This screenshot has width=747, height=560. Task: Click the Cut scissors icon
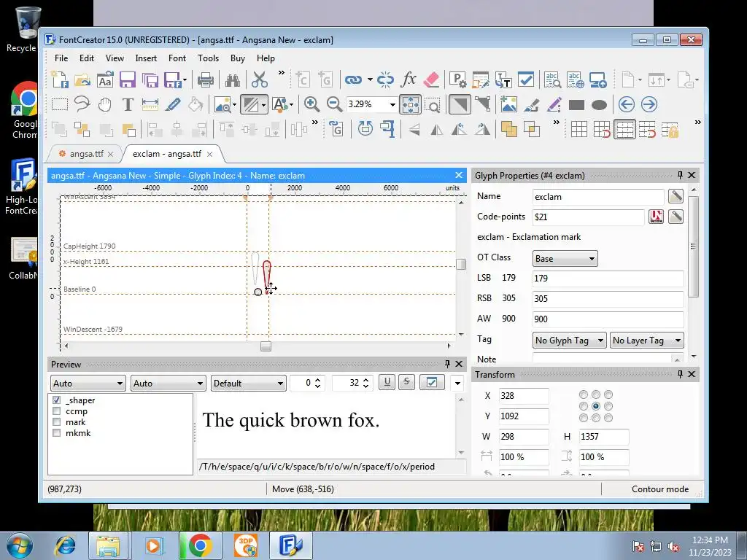click(x=260, y=80)
